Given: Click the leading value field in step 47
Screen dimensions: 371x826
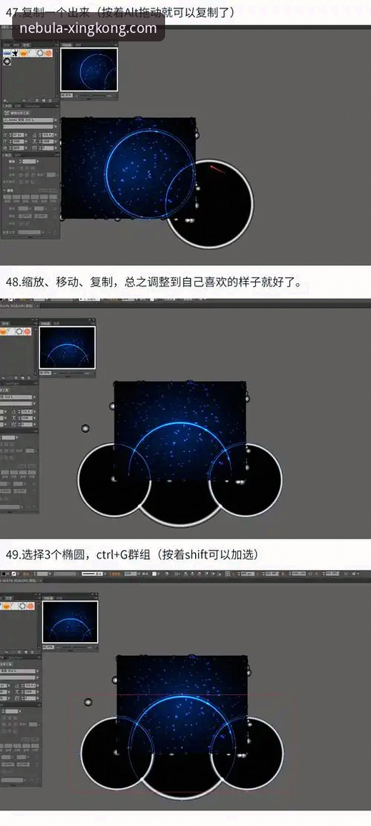Looking at the screenshot, I should coord(48,135).
